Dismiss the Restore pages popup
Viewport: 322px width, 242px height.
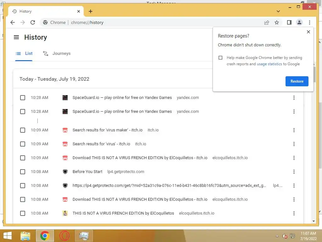pyautogui.click(x=308, y=32)
